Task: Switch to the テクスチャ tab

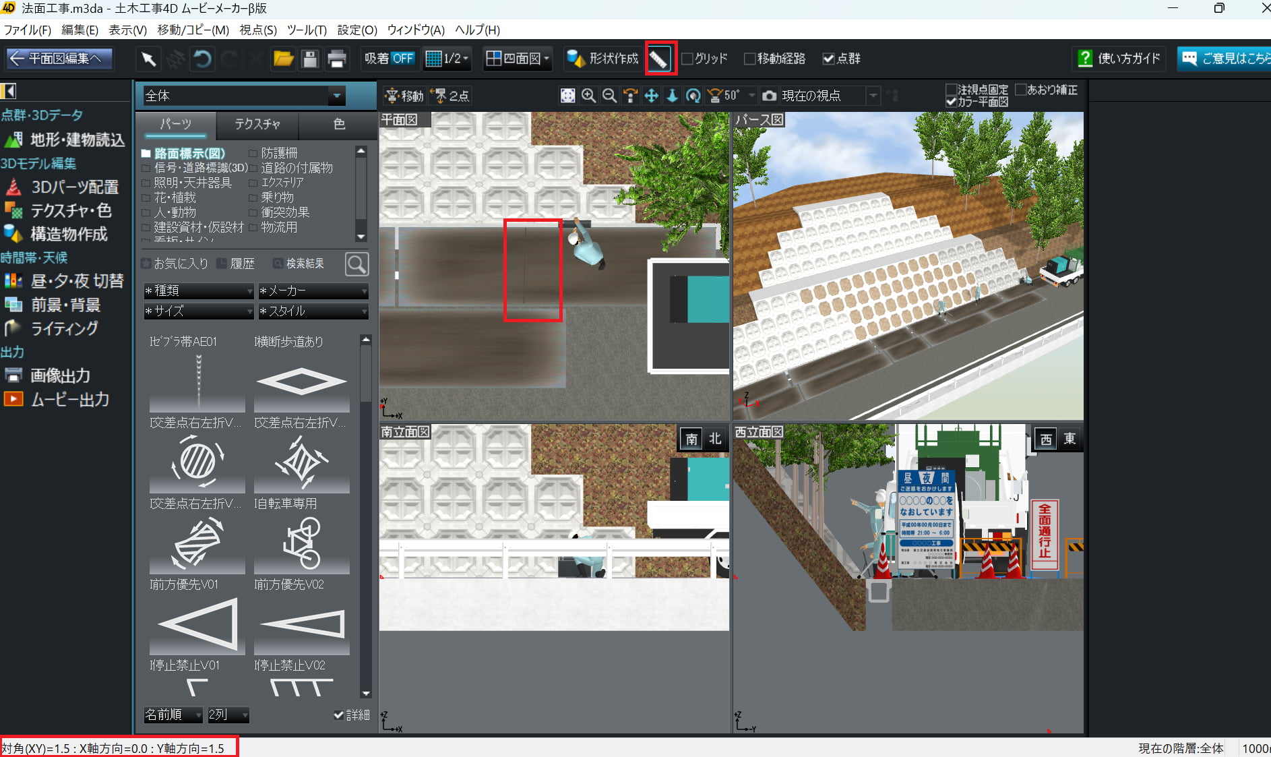Action: click(x=257, y=124)
